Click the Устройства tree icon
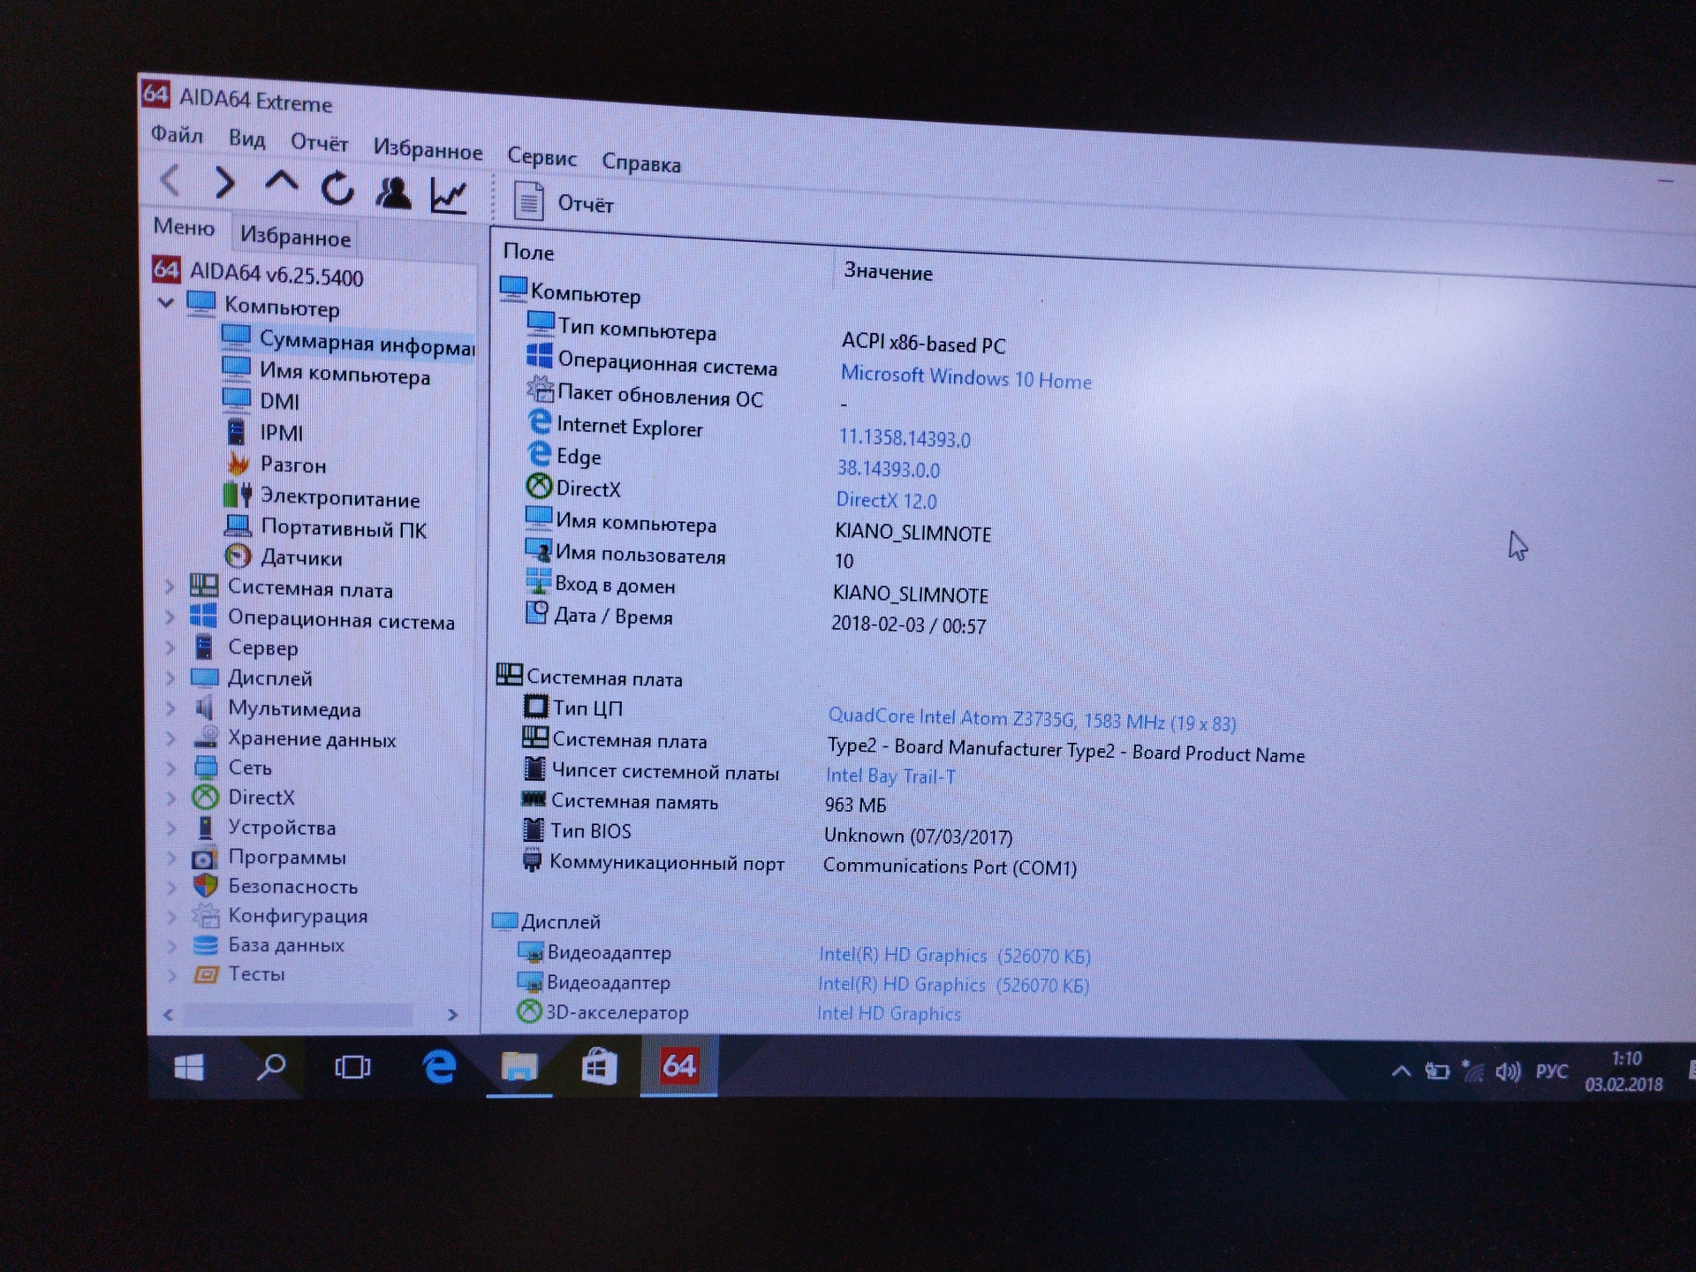 click(205, 828)
